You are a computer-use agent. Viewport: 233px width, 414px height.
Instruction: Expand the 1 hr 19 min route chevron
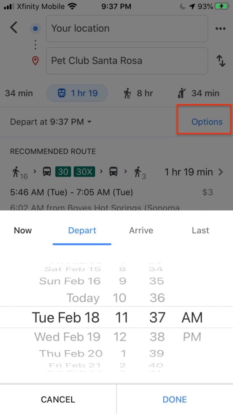220,172
